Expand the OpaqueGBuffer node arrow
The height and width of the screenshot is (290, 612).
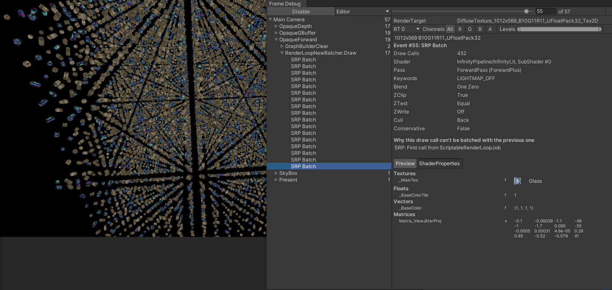pyautogui.click(x=276, y=33)
